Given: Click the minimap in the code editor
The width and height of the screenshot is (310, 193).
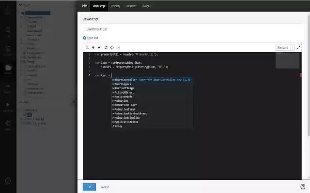Looking at the screenshot, I should [x=287, y=60].
